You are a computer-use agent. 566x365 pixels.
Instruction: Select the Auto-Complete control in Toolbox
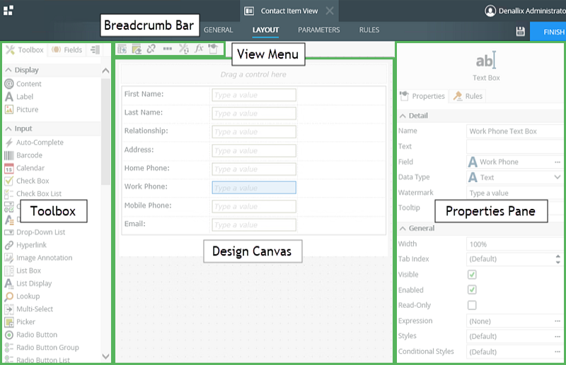click(34, 143)
